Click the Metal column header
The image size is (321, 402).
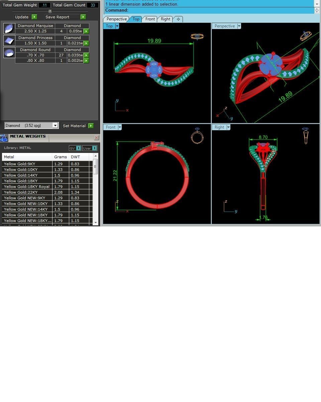pos(27,157)
